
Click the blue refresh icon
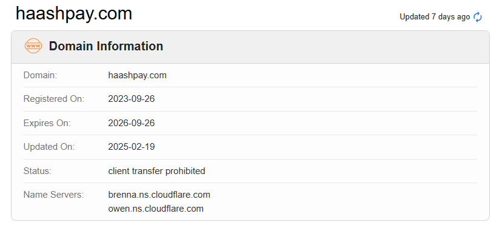(478, 17)
